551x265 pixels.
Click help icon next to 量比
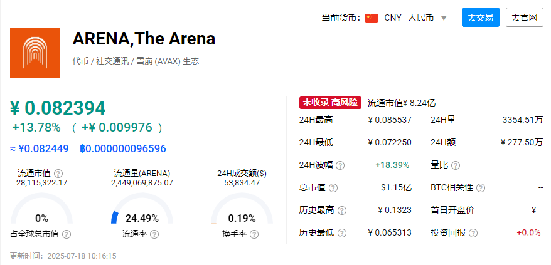coord(456,165)
